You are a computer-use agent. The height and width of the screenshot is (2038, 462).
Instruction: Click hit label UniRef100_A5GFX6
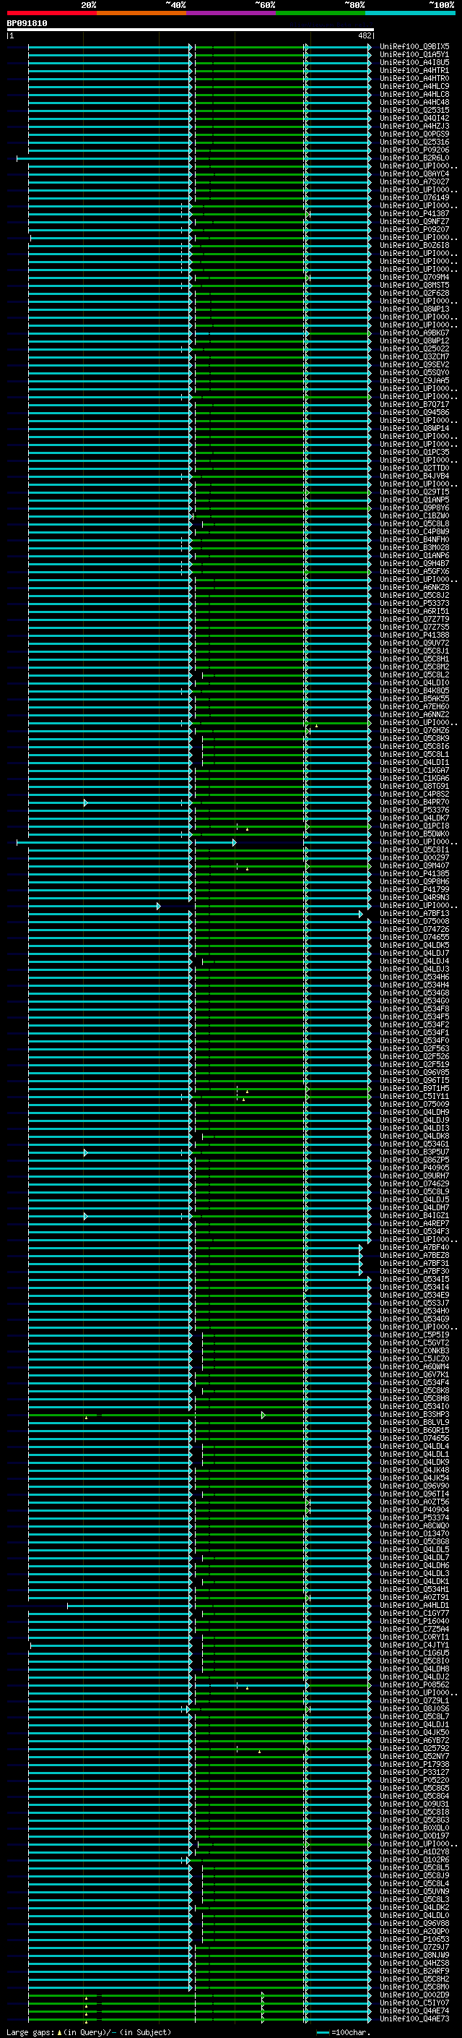pos(414,571)
